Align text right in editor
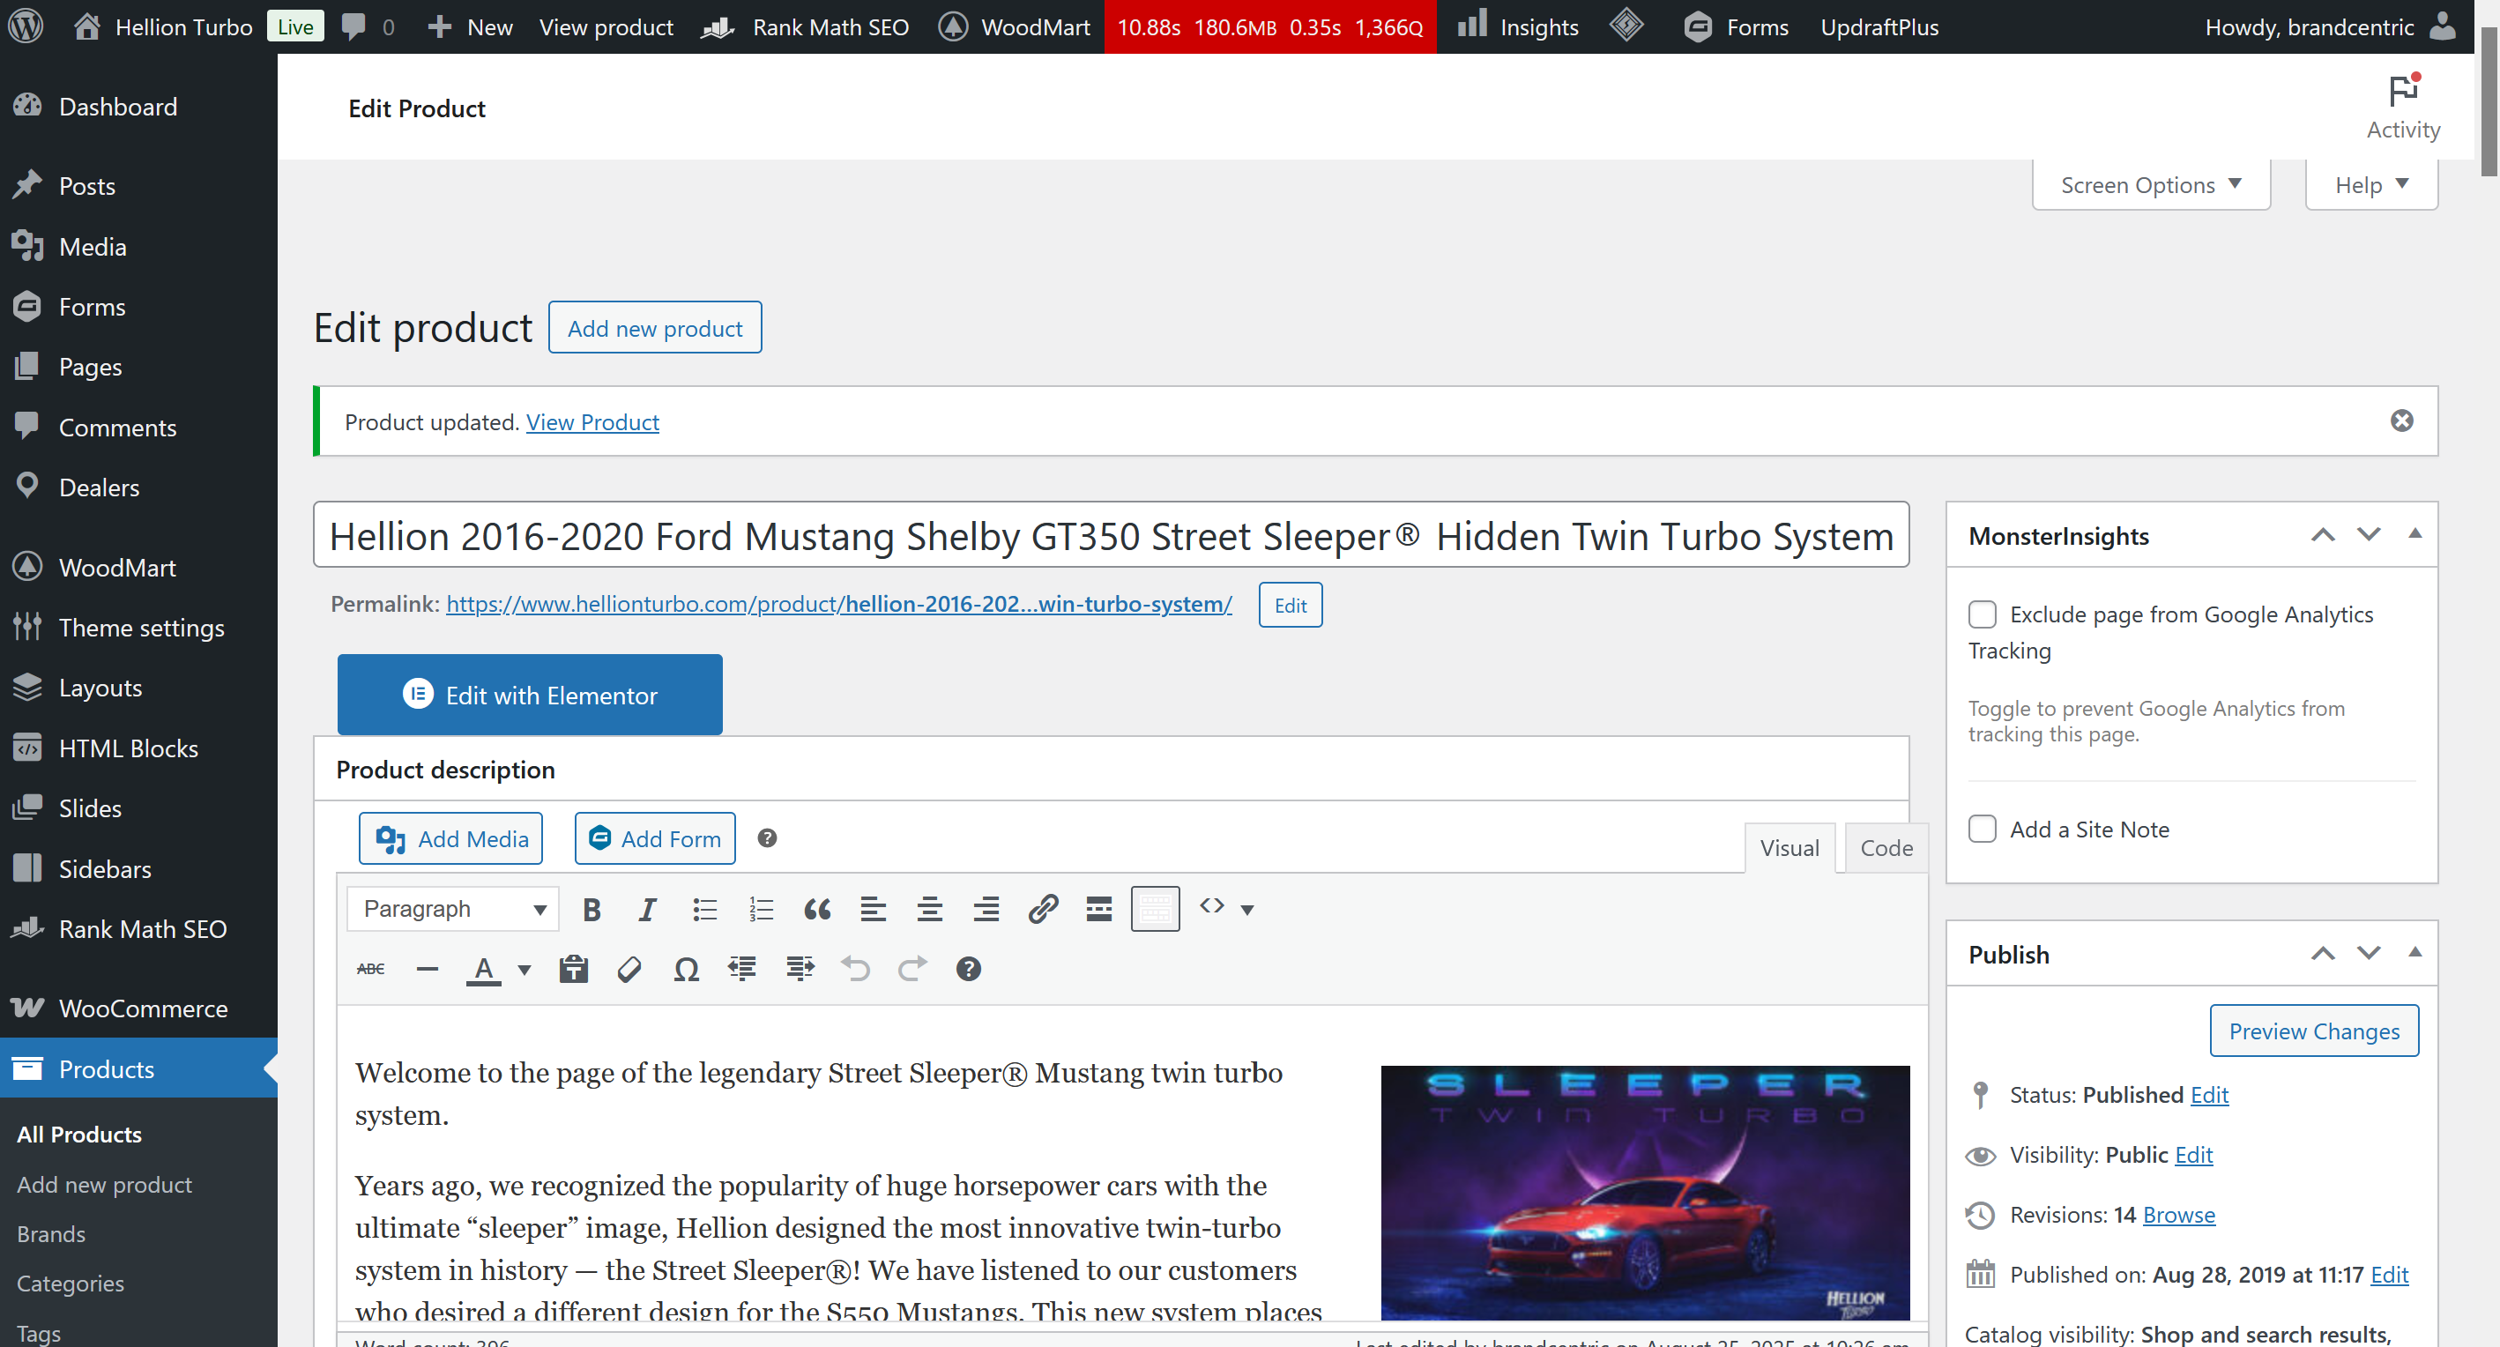This screenshot has height=1347, width=2500. (x=986, y=910)
